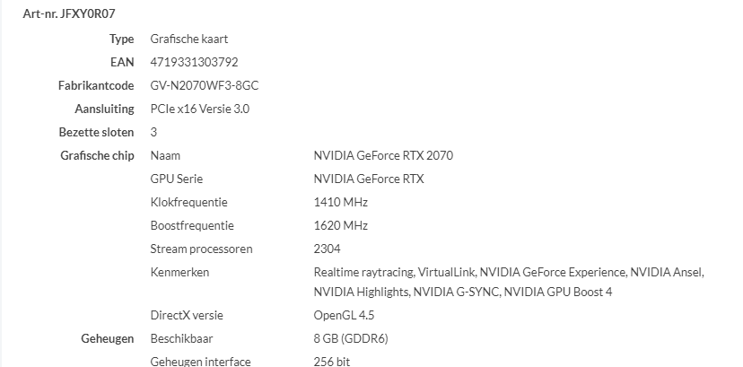
Task: Select the 'OpenGL 4.5' value
Action: (x=344, y=315)
